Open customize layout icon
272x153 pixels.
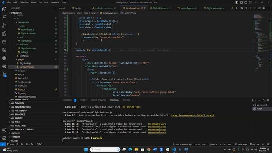coord(250,3)
